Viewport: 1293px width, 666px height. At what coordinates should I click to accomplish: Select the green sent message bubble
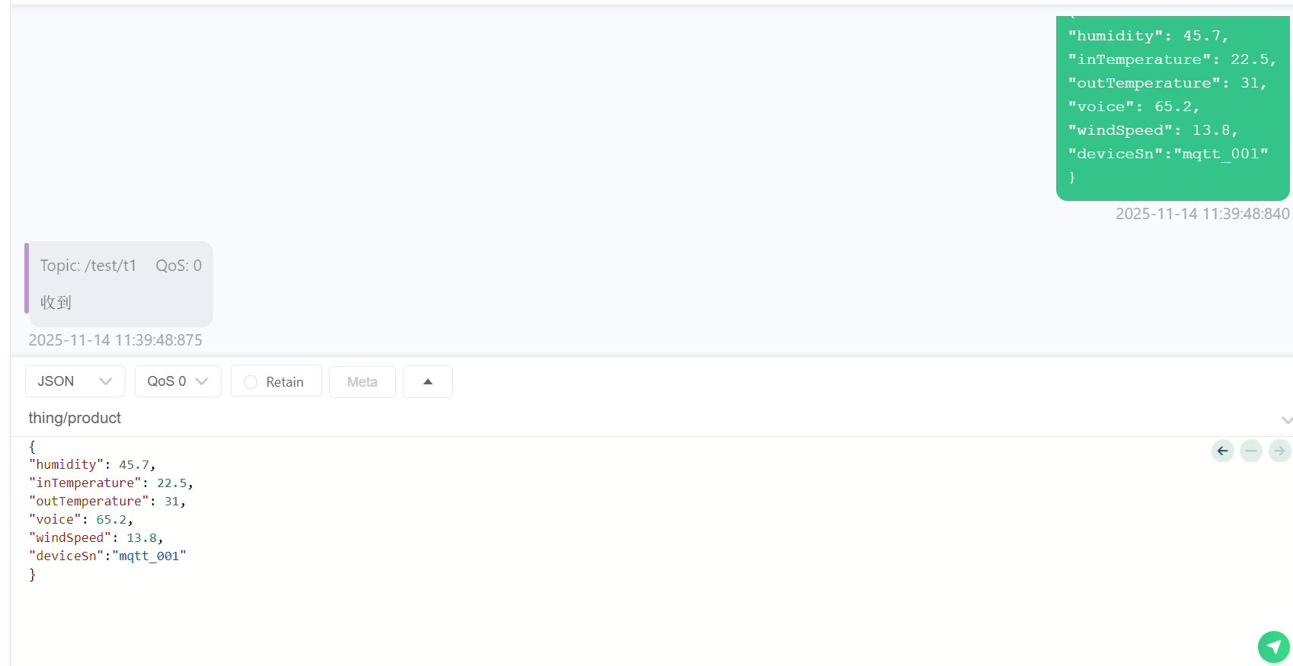coord(1173,108)
